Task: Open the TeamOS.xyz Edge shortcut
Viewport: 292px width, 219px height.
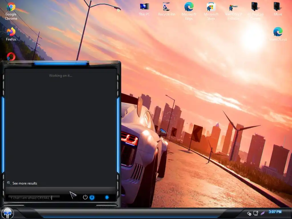Action: pos(278,34)
